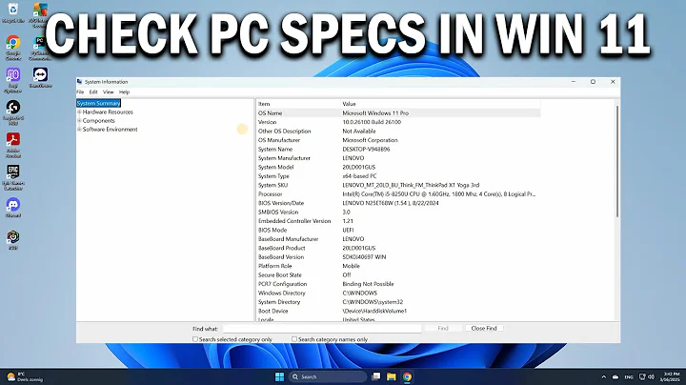Expand the Hardware Resources tree node

point(79,112)
